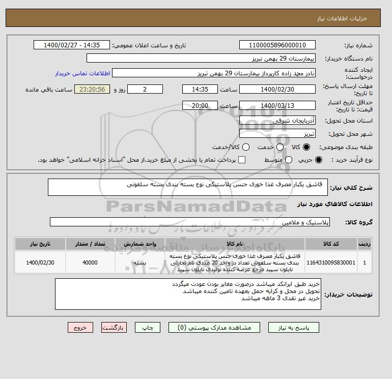Click the remaining days field showing 2
The height and width of the screenshot is (379, 392).
[x=145, y=89]
